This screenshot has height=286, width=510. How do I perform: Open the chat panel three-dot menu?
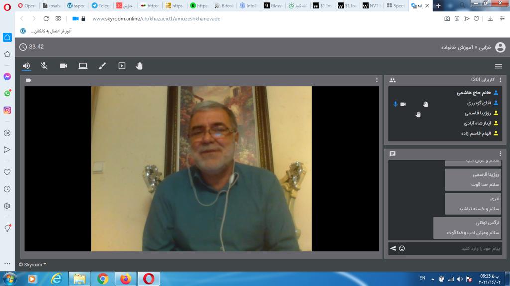[500, 154]
